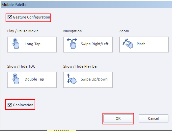The width and height of the screenshot is (172, 131).
Task: Click the Double Tap hand icon
Action: [16, 79]
